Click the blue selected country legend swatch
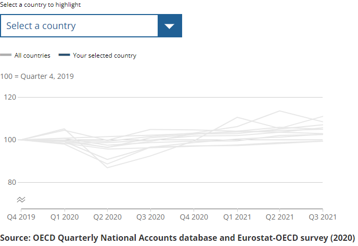 point(65,56)
